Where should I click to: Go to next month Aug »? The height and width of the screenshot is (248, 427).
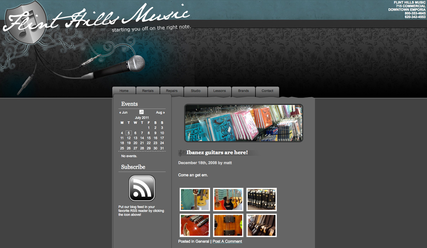(160, 113)
